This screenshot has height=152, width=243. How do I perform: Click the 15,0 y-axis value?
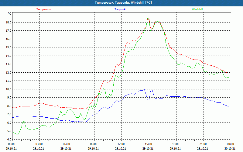point(9,47)
